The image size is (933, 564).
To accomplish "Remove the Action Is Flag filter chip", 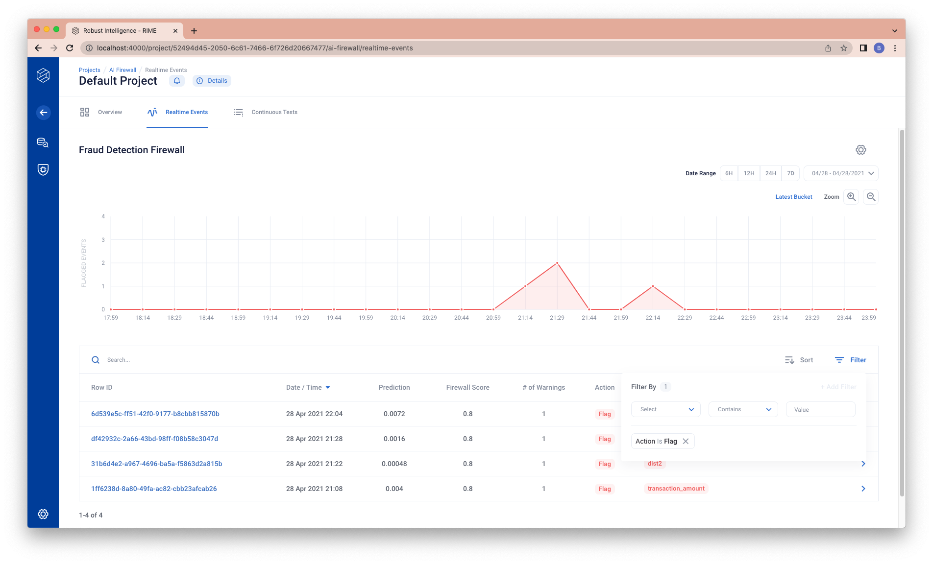I will coord(686,441).
